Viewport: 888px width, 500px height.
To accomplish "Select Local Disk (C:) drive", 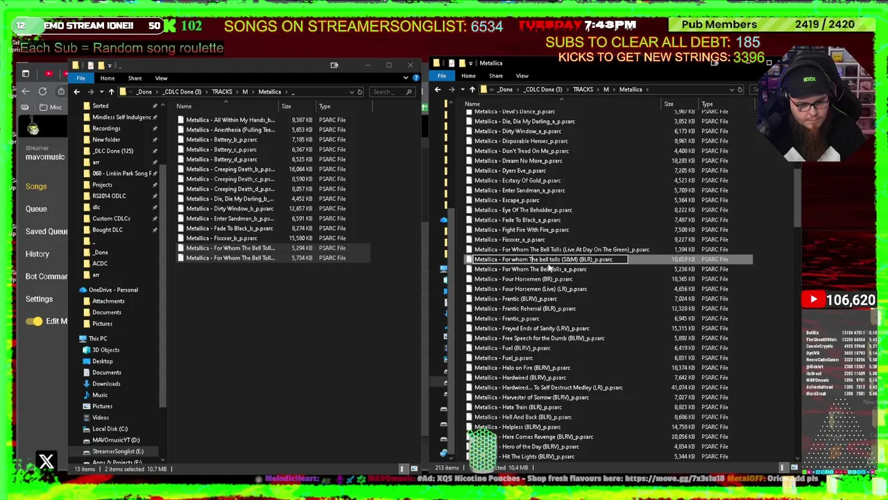I will pos(110,428).
